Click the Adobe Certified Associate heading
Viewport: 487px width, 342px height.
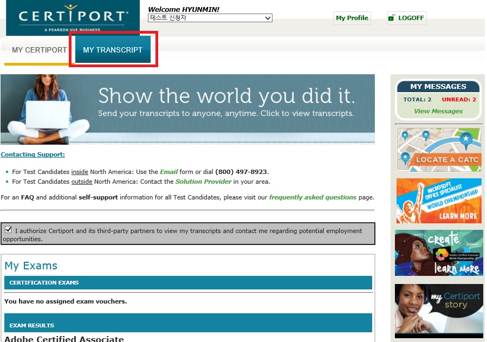[64, 339]
